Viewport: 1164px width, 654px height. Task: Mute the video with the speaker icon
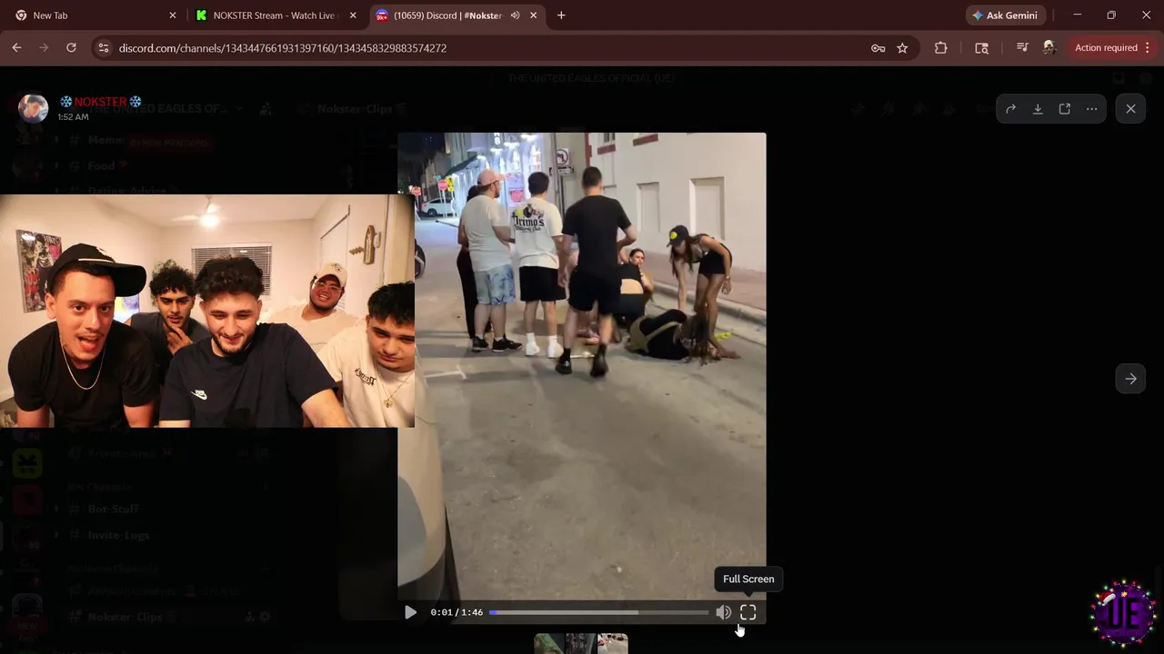(723, 612)
